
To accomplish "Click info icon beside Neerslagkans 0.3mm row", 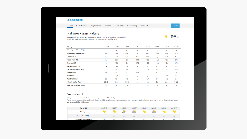I will click(x=84, y=50).
